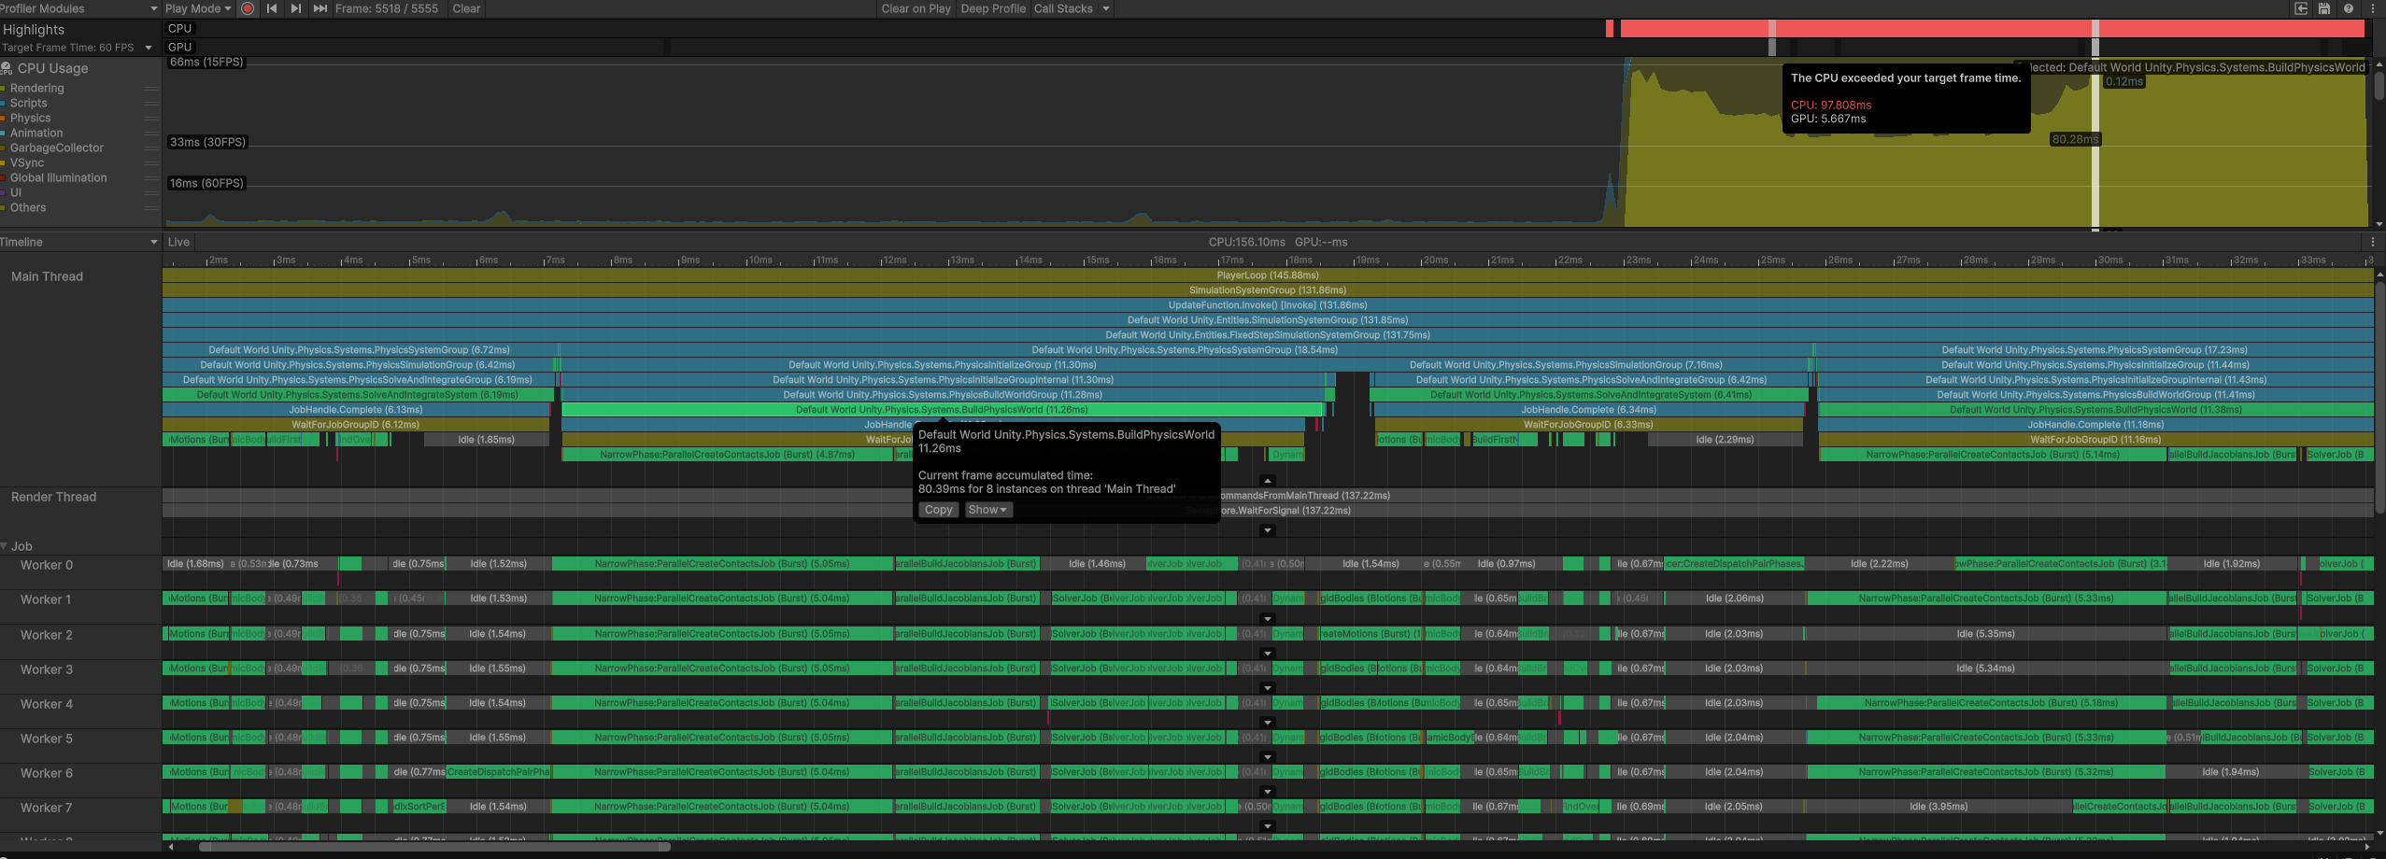The width and height of the screenshot is (2386, 859).
Task: Toggle the Live timeline button
Action: (178, 242)
